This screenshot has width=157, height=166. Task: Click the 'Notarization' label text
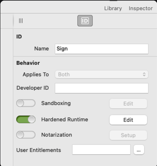pos(57,135)
